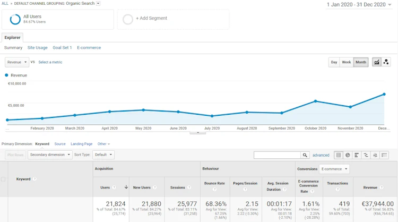This screenshot has height=222, width=398.
Task: Select the comparison view icon
Action: pos(366,155)
